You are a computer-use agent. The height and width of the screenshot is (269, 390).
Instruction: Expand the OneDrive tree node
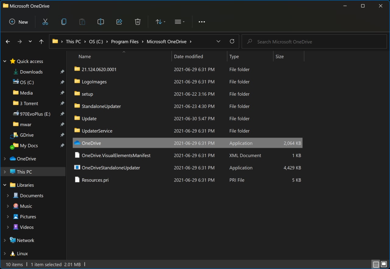tap(5, 159)
